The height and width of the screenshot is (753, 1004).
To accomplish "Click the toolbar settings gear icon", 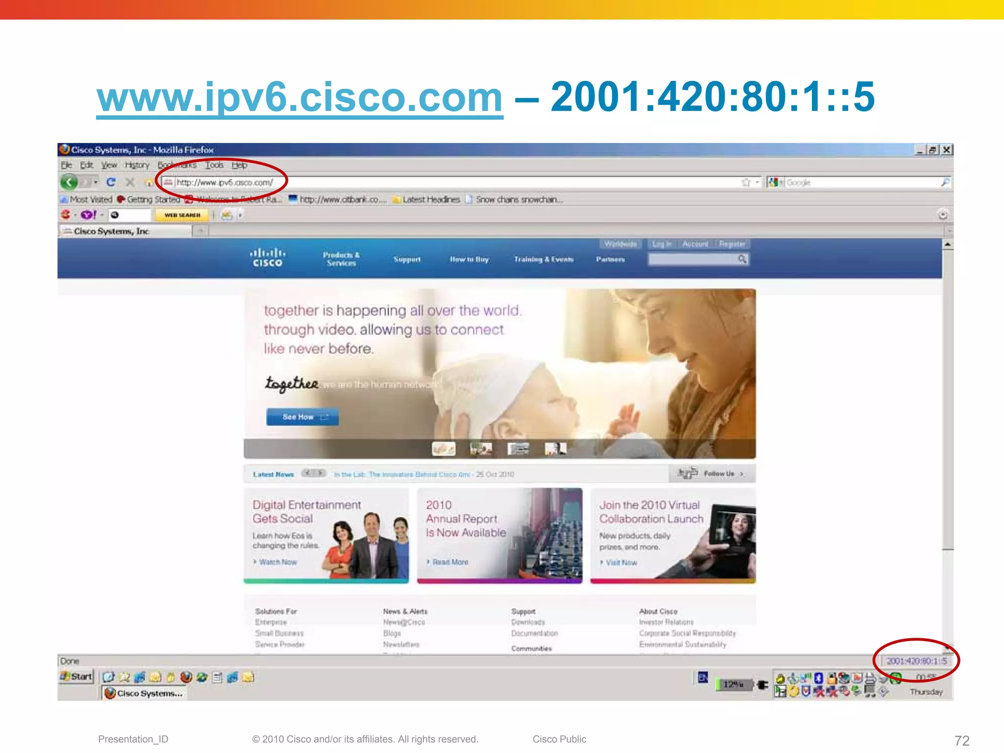I will point(943,215).
